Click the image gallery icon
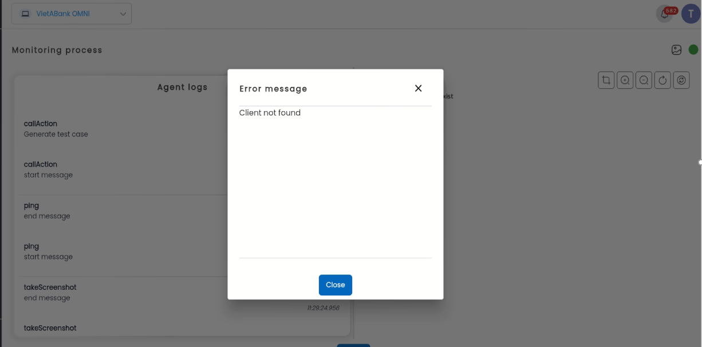 [676, 50]
